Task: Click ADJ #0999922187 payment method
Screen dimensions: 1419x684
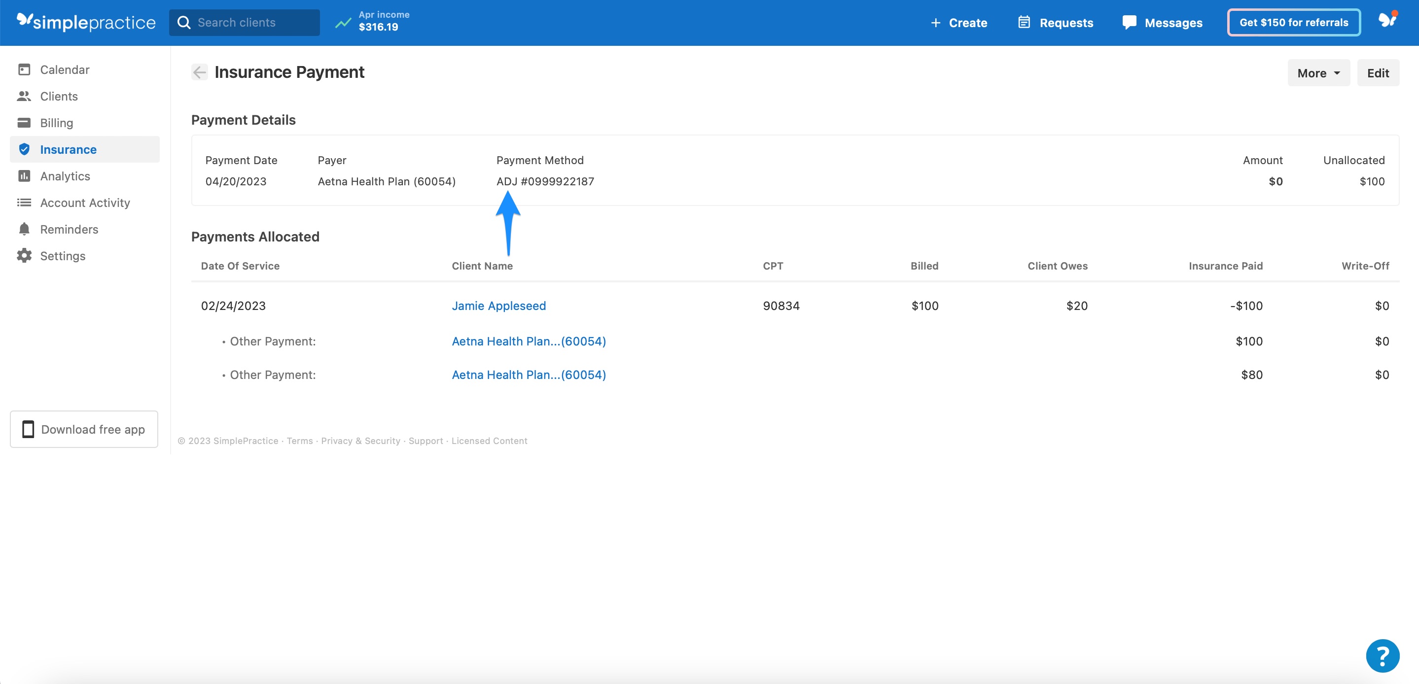Action: click(x=545, y=181)
